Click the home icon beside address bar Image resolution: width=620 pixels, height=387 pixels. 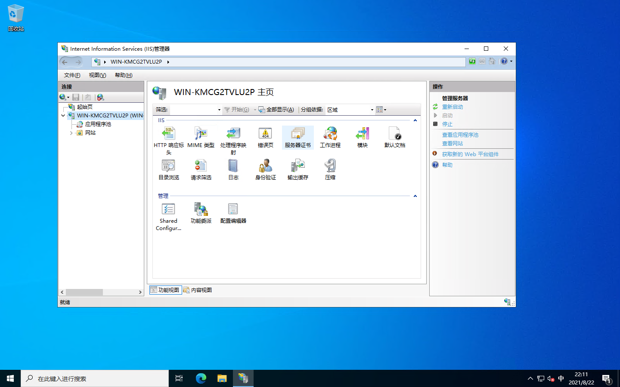click(x=492, y=61)
